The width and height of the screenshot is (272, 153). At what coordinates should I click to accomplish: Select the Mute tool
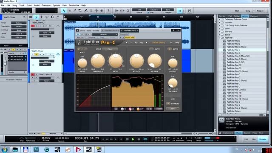[91, 11]
